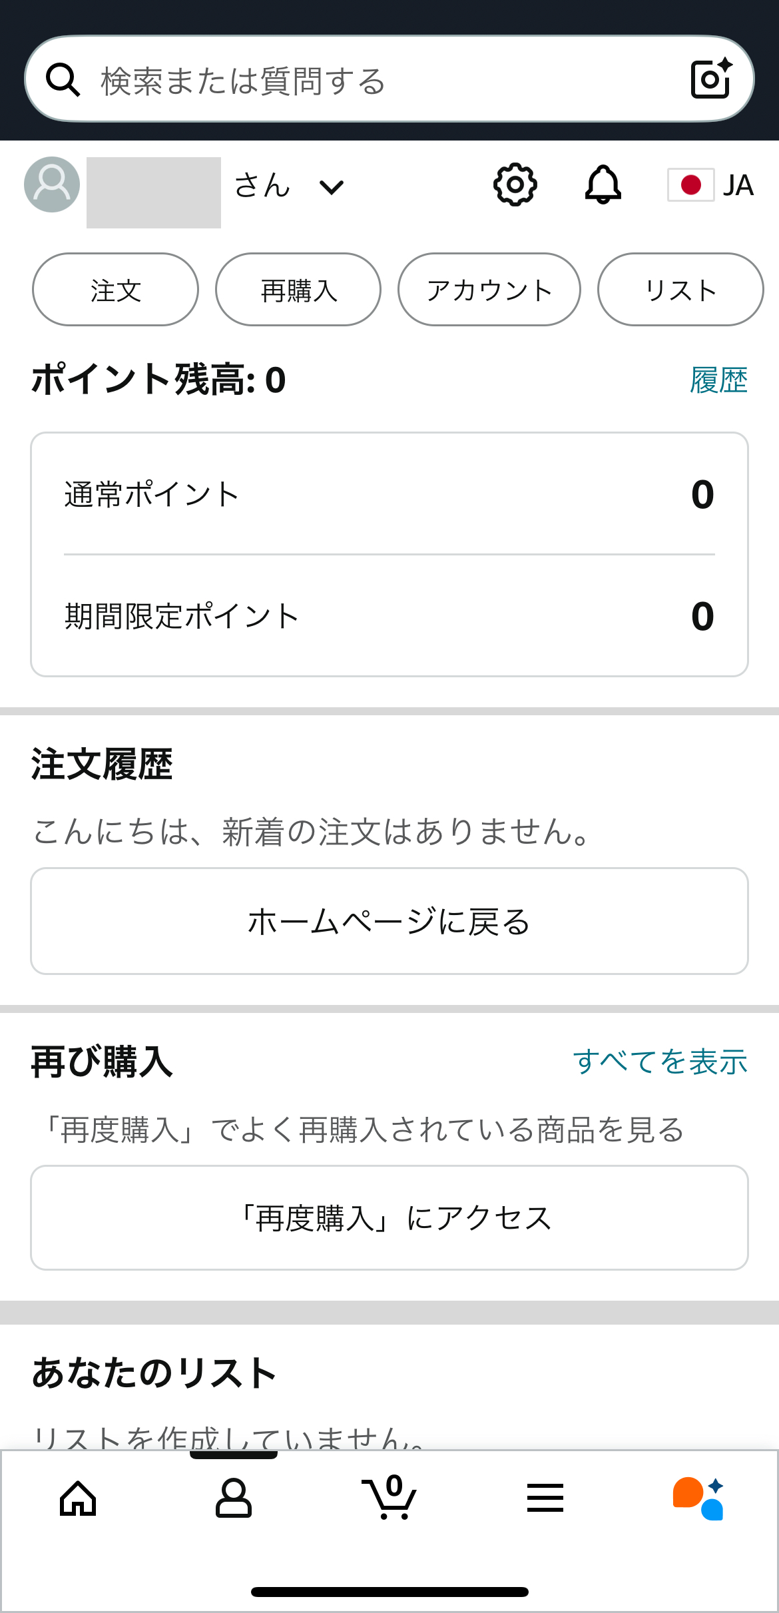Open the hamburger menu icon
The width and height of the screenshot is (779, 1613).
[x=545, y=1498]
